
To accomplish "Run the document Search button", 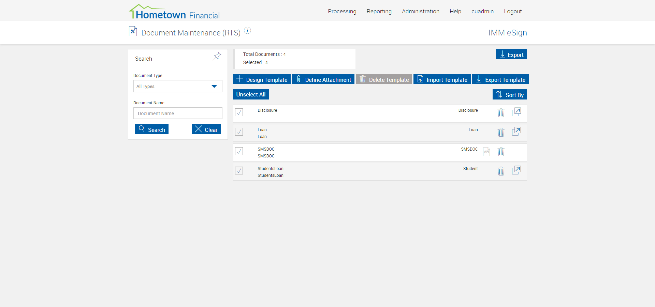I will (x=151, y=129).
